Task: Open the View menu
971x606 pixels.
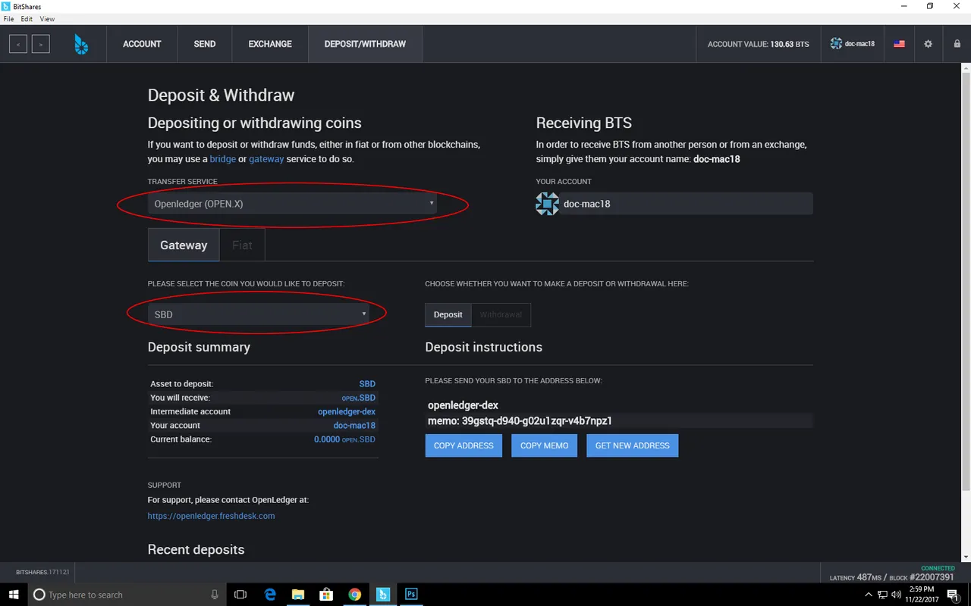Action: pyautogui.click(x=47, y=19)
